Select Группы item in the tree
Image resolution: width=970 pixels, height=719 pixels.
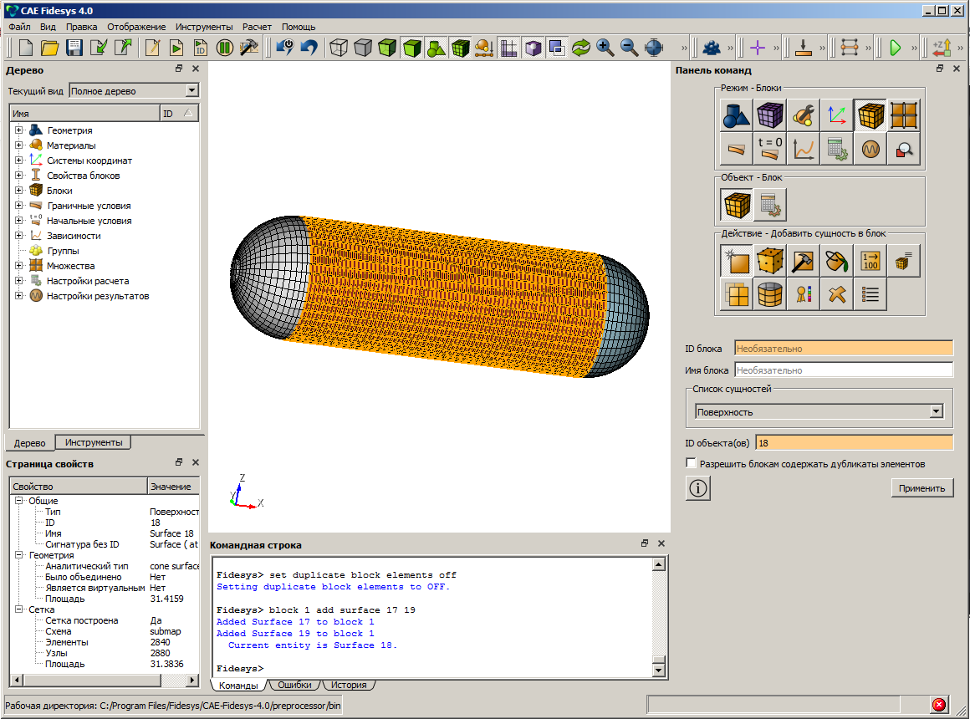63,251
